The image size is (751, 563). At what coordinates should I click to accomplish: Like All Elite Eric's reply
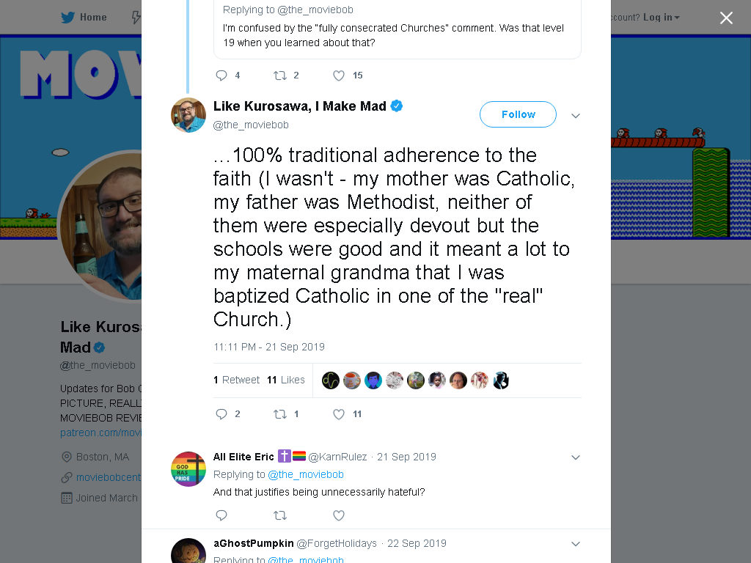[x=339, y=515]
